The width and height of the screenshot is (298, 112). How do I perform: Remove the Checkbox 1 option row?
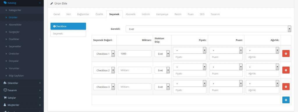tap(286, 54)
